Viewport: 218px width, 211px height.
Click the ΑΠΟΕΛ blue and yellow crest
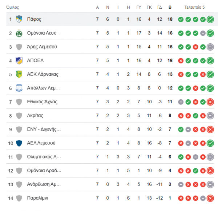[x=19, y=61]
